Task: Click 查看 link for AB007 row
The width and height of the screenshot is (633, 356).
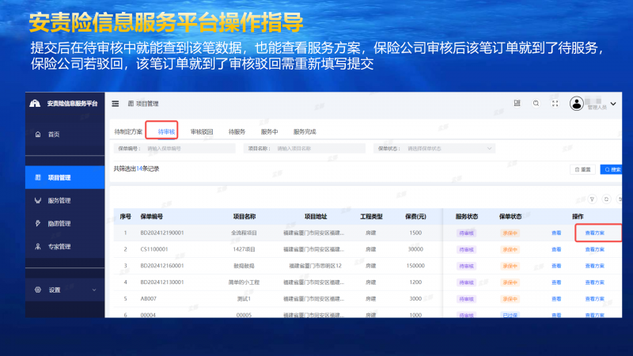Action: click(x=556, y=299)
